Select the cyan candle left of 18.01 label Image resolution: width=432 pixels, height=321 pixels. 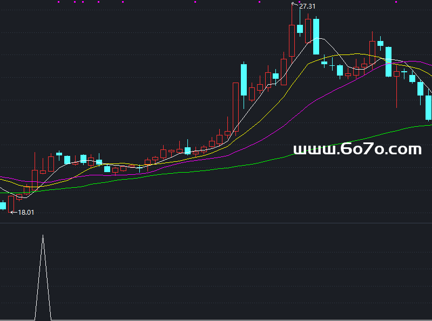(3, 206)
